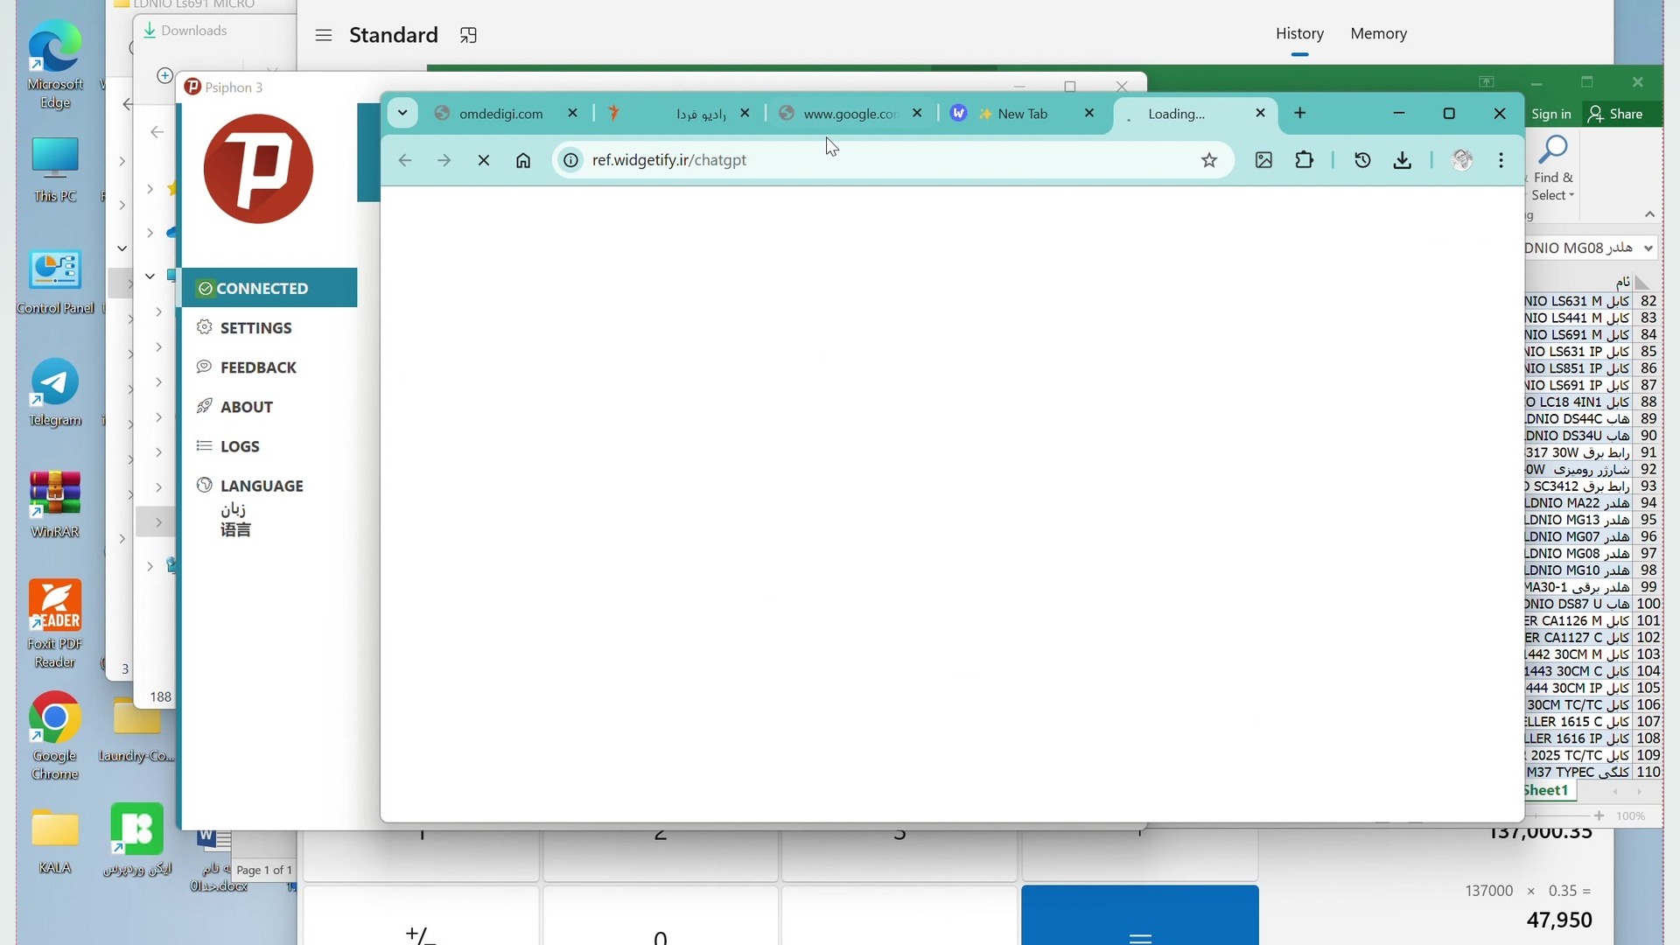Open browser history clock icon

click(1362, 160)
